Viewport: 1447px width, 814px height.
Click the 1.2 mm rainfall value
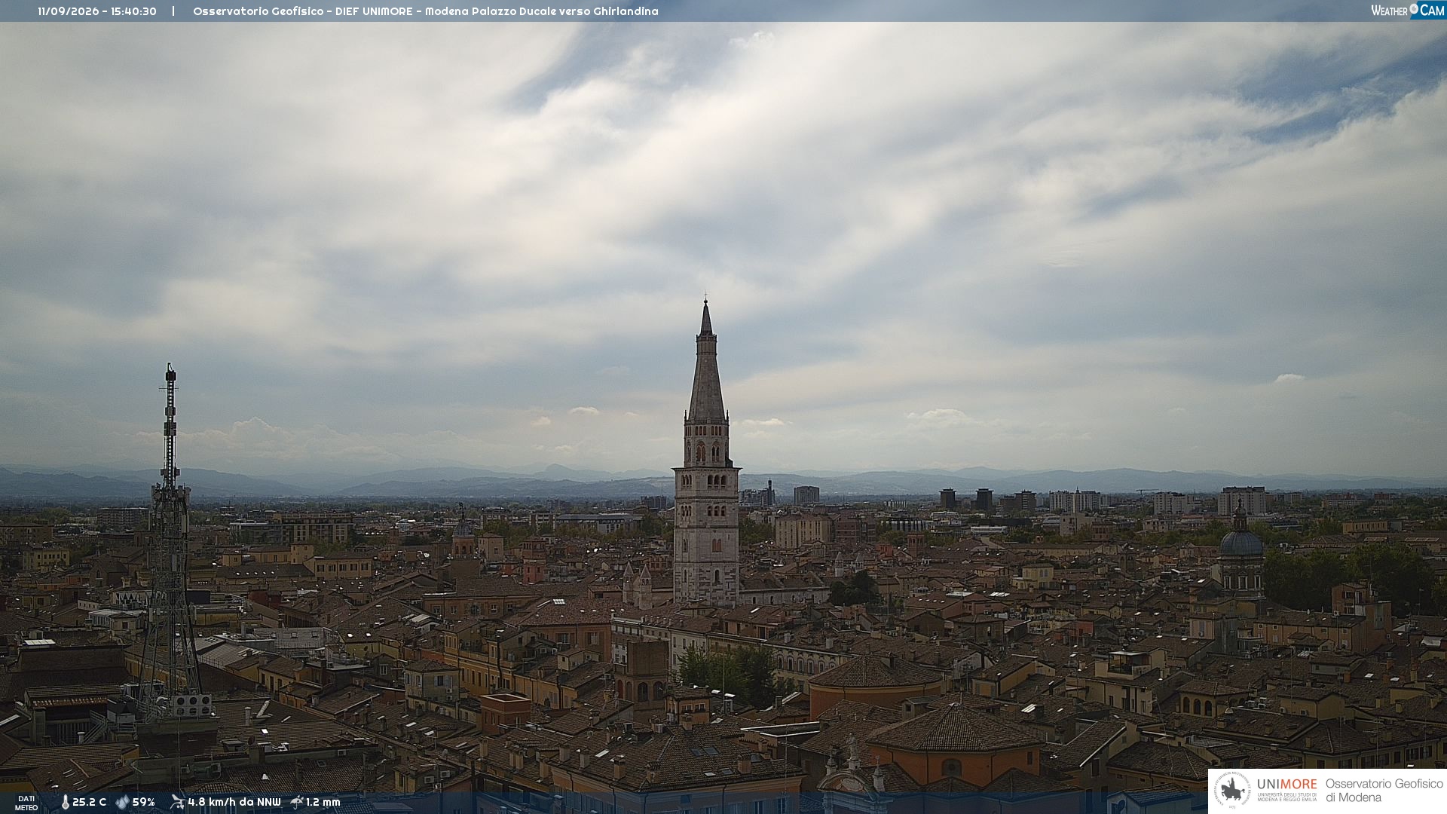pos(323,803)
